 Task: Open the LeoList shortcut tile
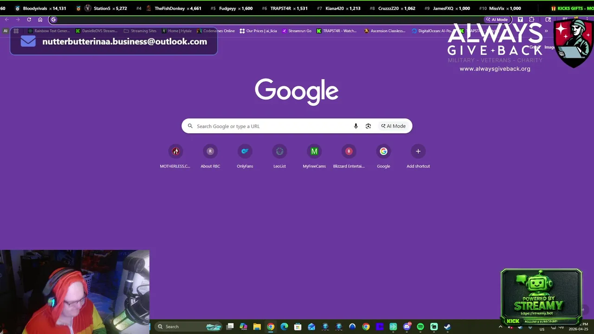279,156
